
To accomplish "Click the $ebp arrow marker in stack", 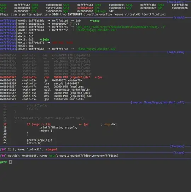I will 44,40.
